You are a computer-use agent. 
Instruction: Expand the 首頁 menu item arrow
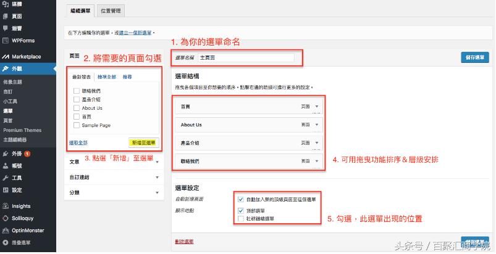click(x=317, y=107)
